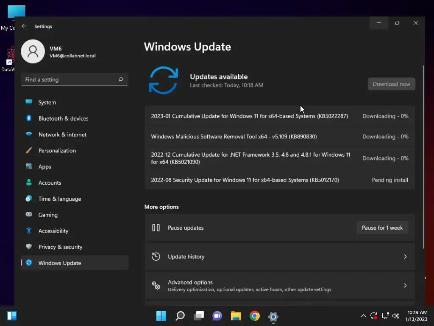This screenshot has height=326, width=434.
Task: Click the Network wifi icon
Action: 29,134
